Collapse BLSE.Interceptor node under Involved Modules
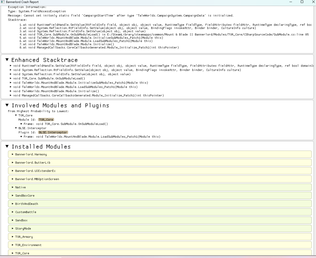The width and height of the screenshot is (316, 258). 16,128
